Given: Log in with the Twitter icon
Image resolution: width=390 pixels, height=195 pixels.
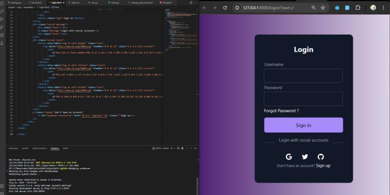Looking at the screenshot, I should click(305, 156).
